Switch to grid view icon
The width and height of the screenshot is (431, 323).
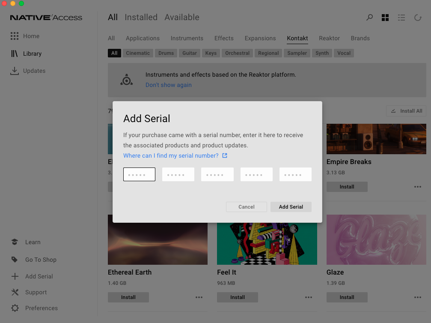click(x=385, y=18)
